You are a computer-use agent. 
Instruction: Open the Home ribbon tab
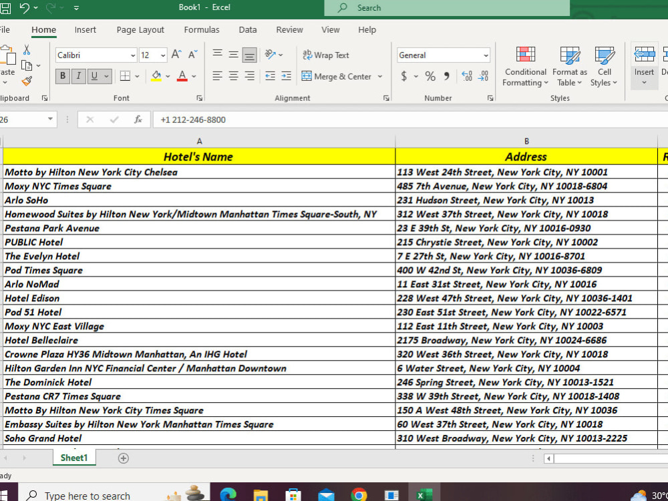point(43,30)
